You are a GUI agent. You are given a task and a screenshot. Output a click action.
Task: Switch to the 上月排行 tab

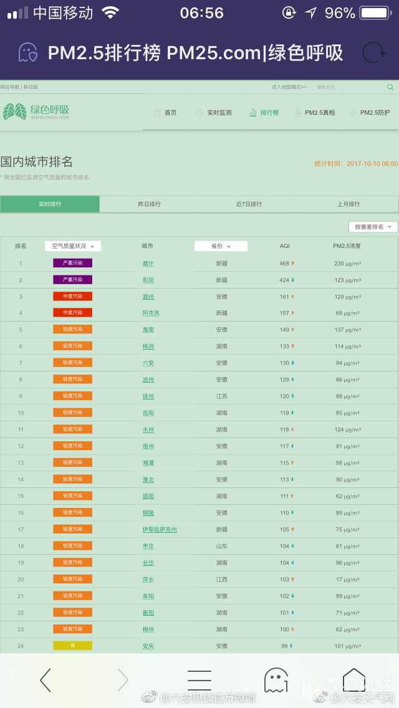click(349, 204)
